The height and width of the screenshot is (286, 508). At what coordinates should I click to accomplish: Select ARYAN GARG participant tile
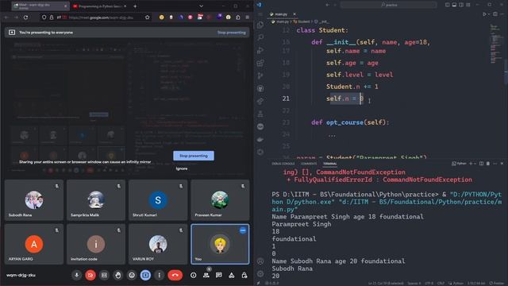(34, 244)
